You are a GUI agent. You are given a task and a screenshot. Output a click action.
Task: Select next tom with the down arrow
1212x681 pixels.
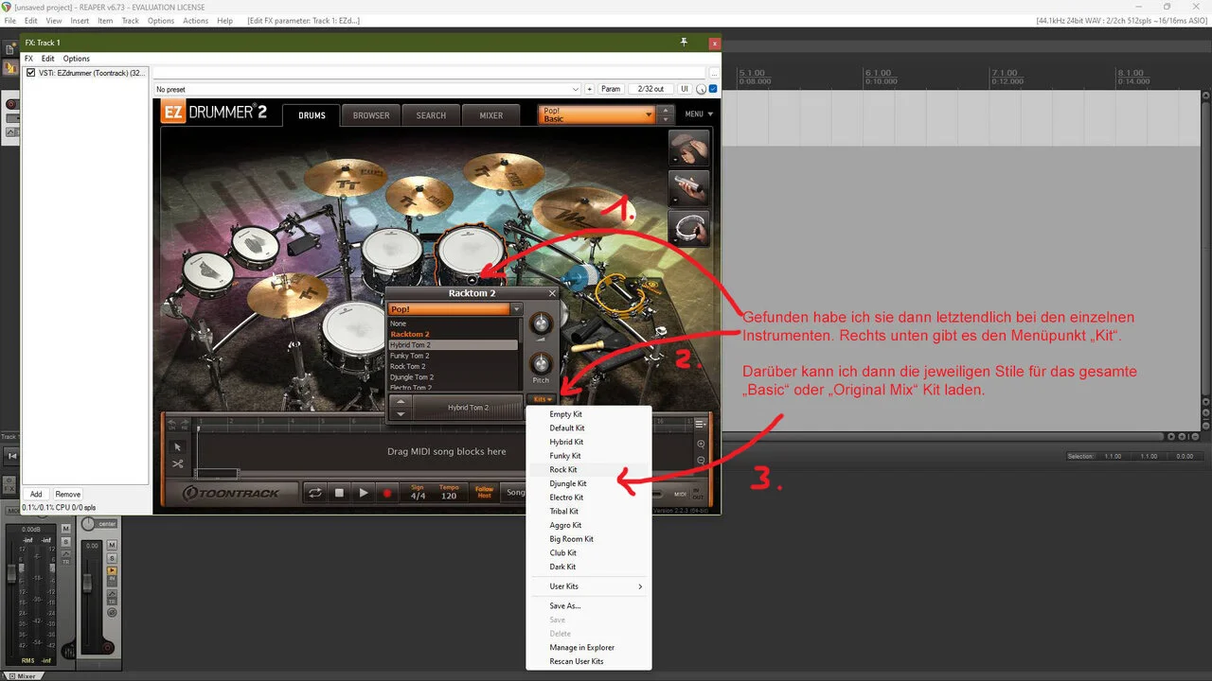401,413
